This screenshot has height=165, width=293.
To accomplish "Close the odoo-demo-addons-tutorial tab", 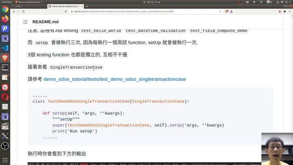I will click(x=82, y=6).
